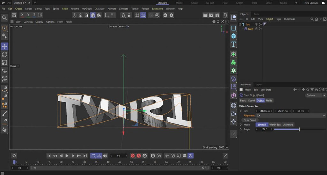The width and height of the screenshot is (327, 175).
Task: Click the Camera object icon in the palette
Action: 234,113
